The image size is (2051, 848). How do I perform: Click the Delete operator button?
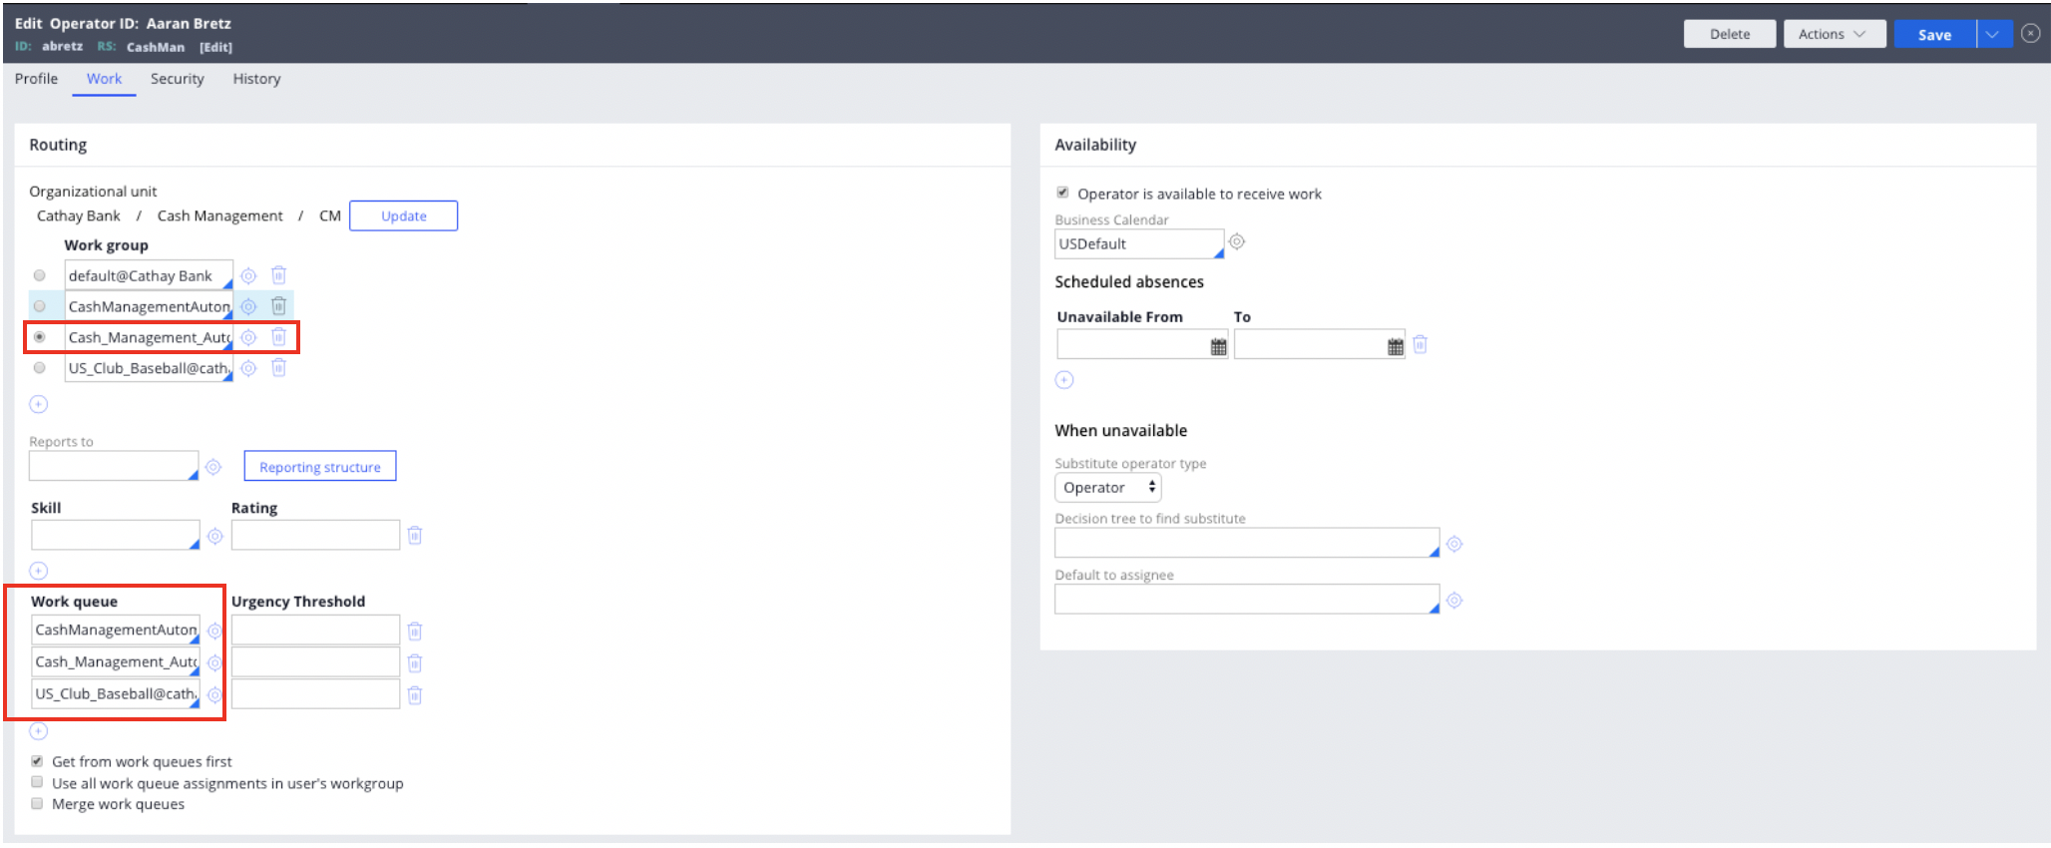pyautogui.click(x=1730, y=34)
